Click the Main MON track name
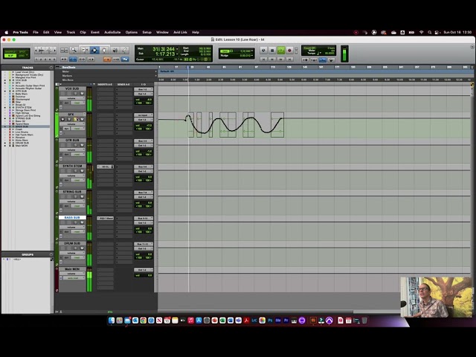 (72, 269)
